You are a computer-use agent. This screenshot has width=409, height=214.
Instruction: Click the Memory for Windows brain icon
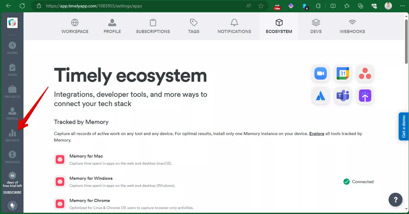60,182
